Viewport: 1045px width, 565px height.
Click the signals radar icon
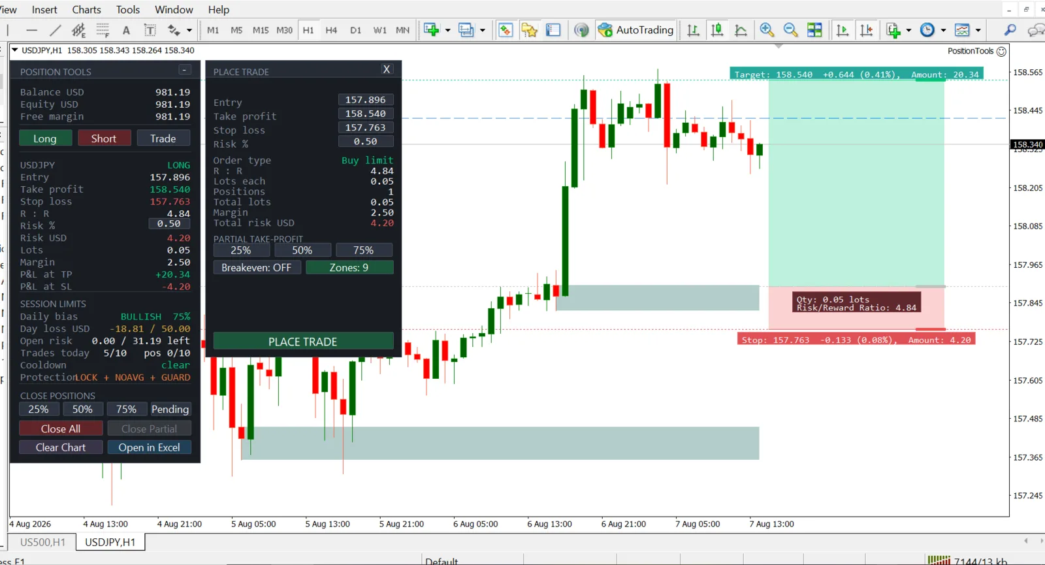(581, 30)
